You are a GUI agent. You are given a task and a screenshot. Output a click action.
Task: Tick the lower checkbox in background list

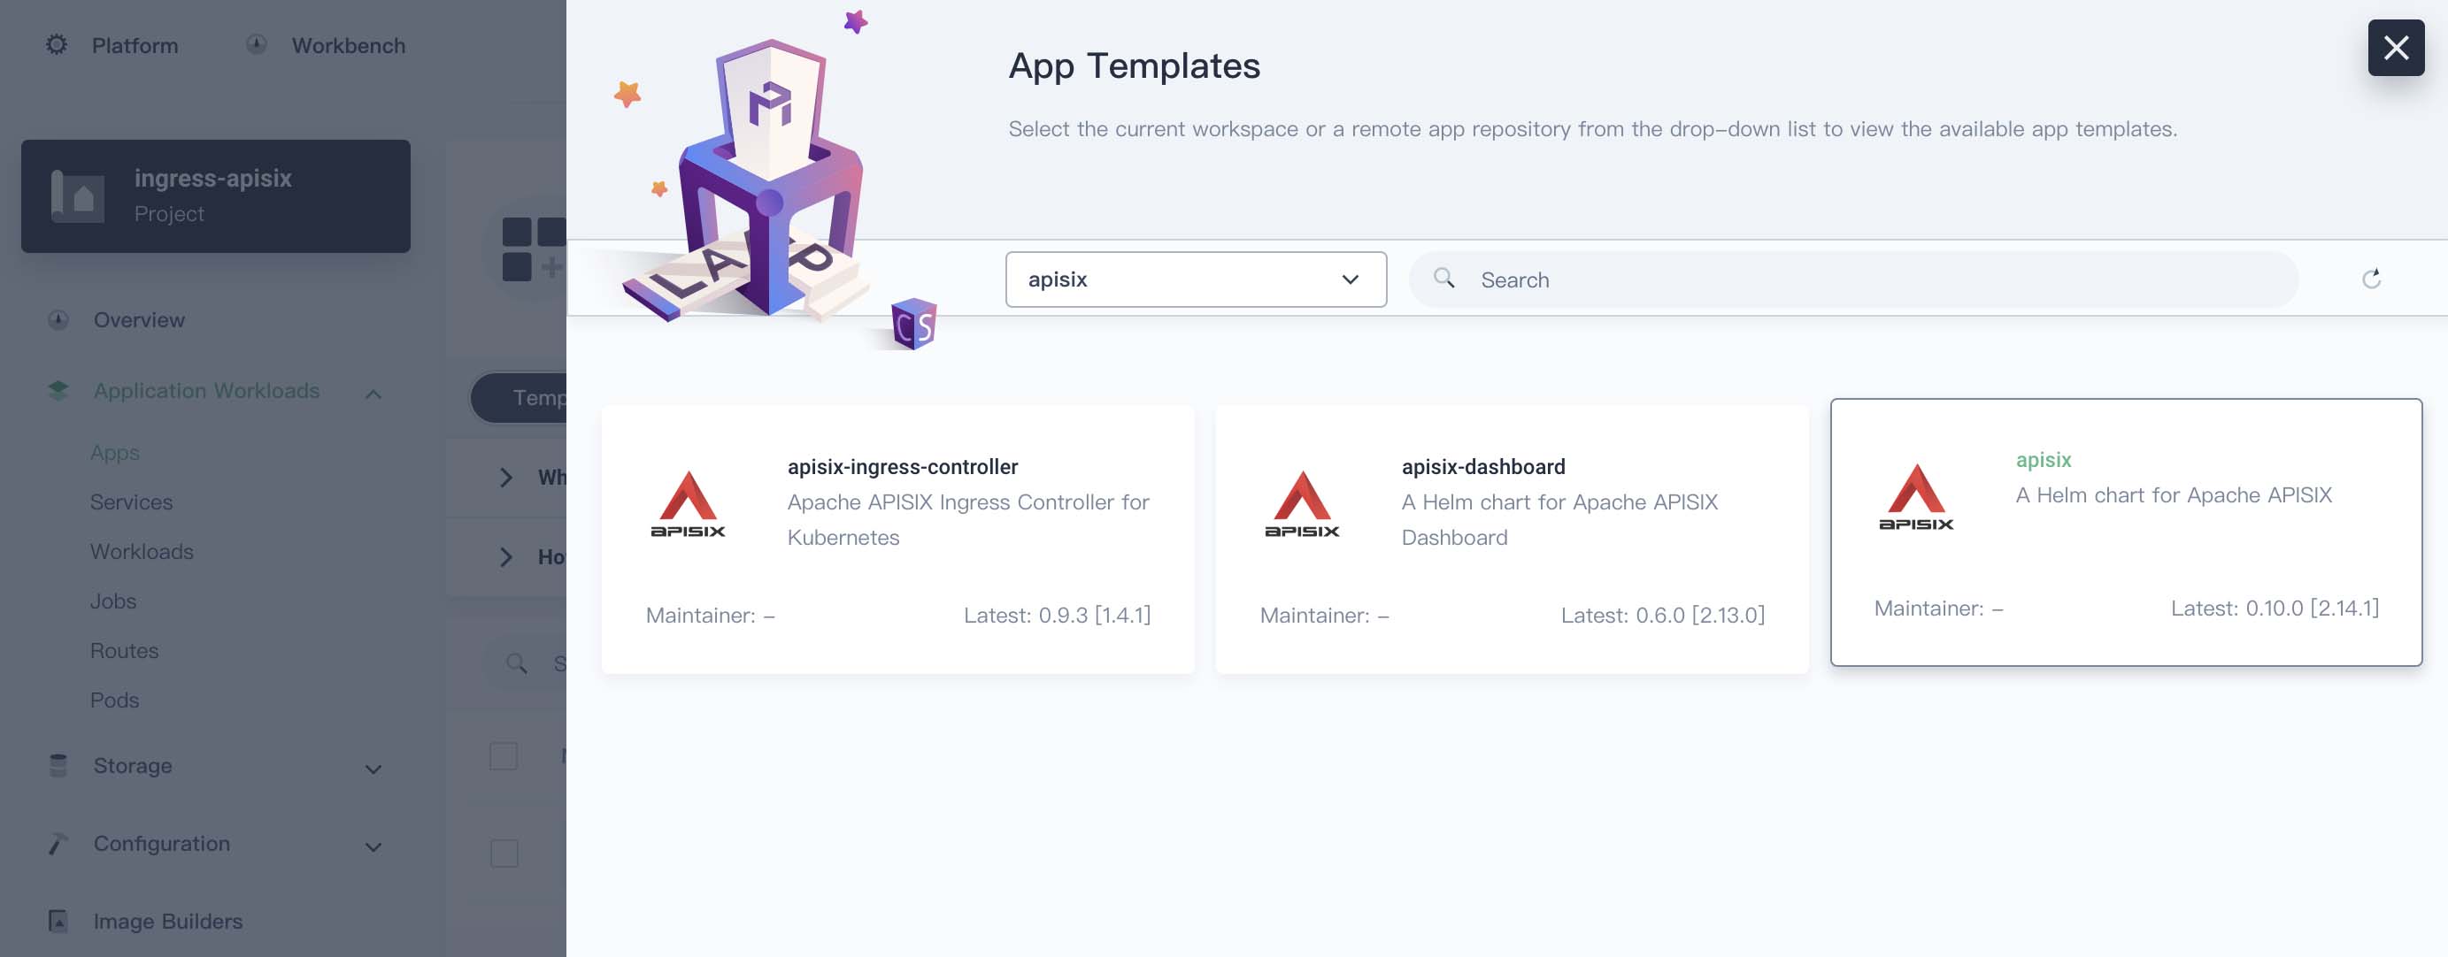click(x=504, y=853)
